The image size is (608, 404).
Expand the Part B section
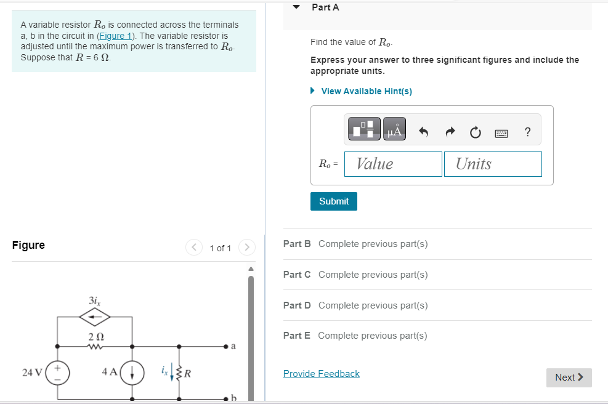(x=297, y=244)
